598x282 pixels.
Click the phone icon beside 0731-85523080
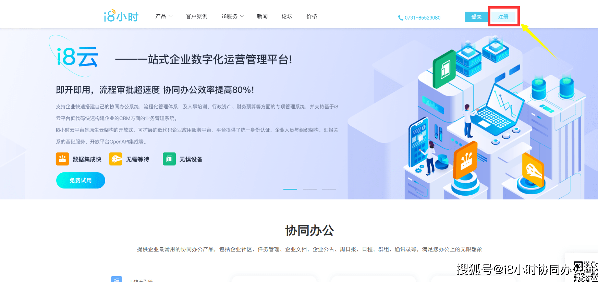coord(401,18)
